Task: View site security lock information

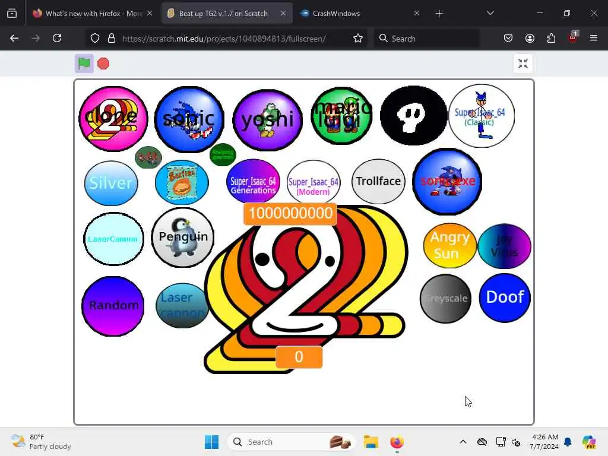Action: pyautogui.click(x=112, y=39)
